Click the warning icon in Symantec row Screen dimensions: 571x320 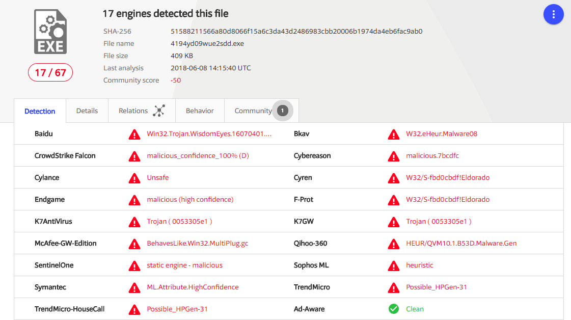click(134, 287)
